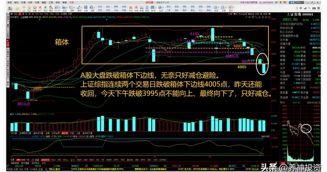Image resolution: width=327 pixels, height=172 pixels.
Task: Expand the F10/F9 dropdown arrow
Action: (59, 7)
